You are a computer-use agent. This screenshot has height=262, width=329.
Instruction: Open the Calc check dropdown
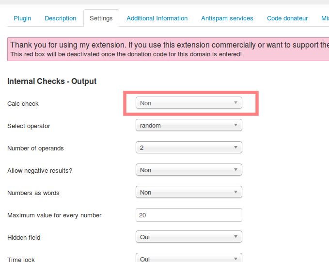pos(189,103)
